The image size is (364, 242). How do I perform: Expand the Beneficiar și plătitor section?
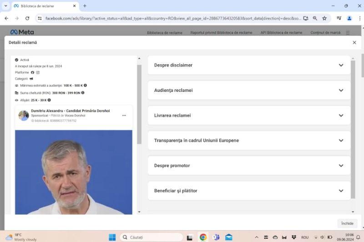point(249,191)
